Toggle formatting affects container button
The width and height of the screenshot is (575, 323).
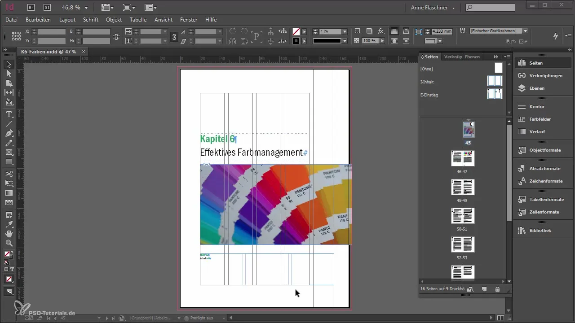pyautogui.click(x=6, y=269)
